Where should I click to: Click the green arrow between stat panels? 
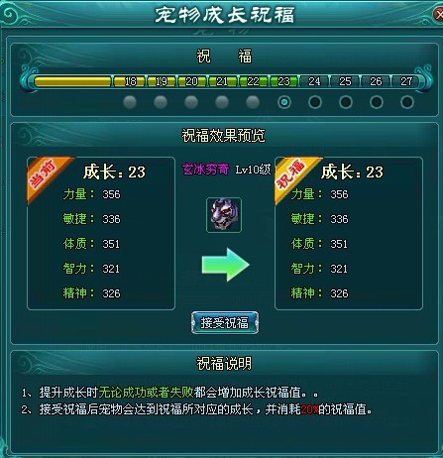[226, 265]
